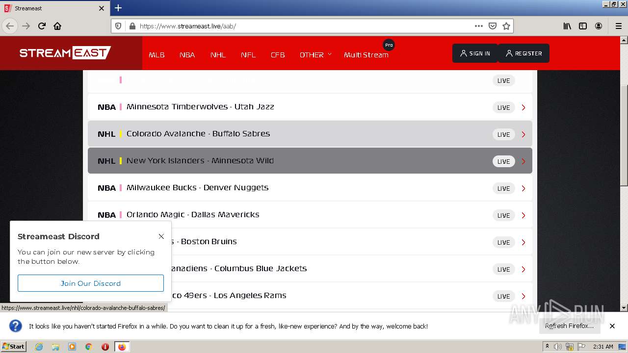Image resolution: width=628 pixels, height=353 pixels.
Task: Open Milwaukee Bucks - Denver Nuggets stream
Action: click(x=310, y=188)
